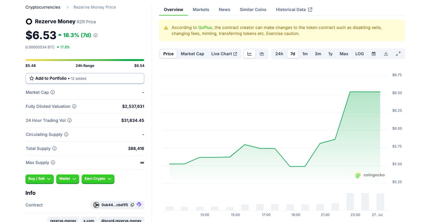
Task: Open the Historical Data tab
Action: [294, 10]
